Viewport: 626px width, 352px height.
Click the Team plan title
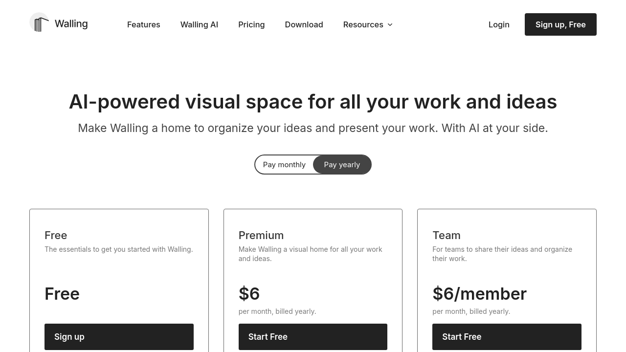[447, 235]
